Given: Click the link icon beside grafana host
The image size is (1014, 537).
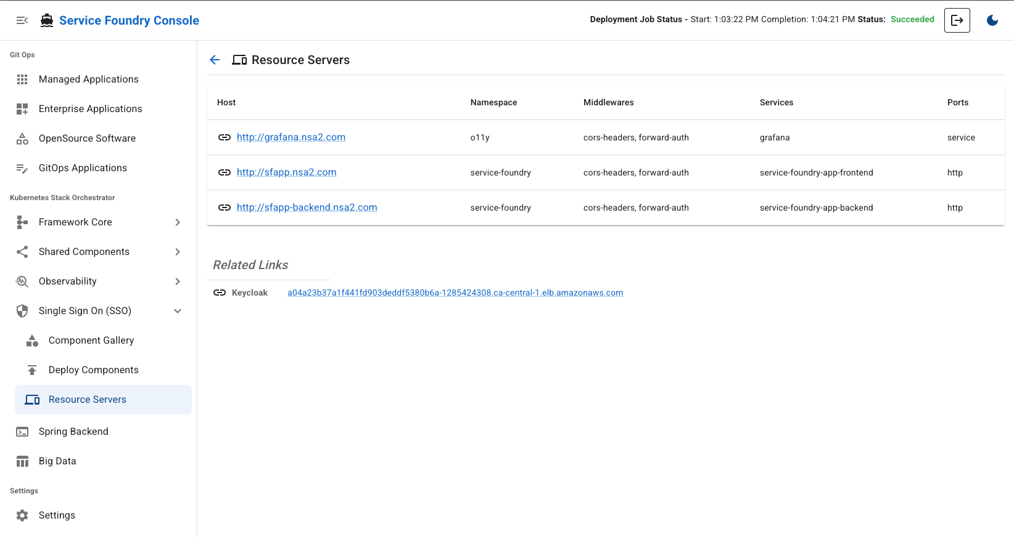Looking at the screenshot, I should (x=225, y=137).
